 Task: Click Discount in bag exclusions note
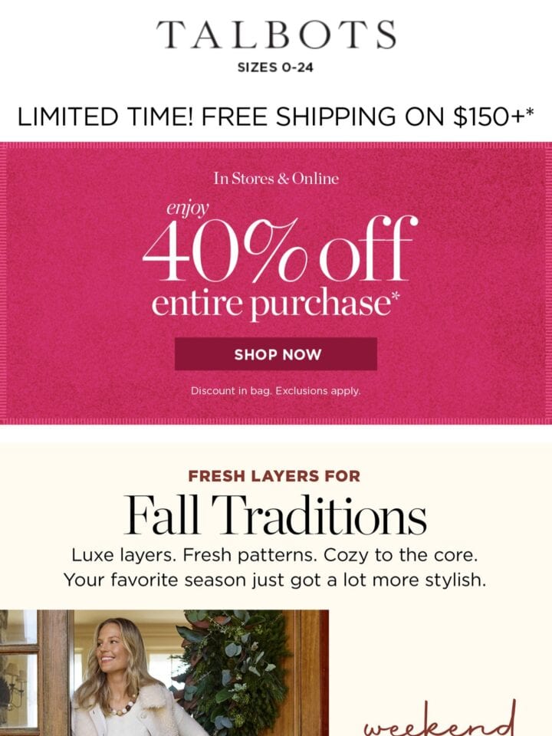276,390
